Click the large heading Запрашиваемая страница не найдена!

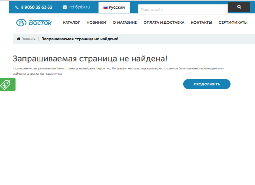(90, 58)
